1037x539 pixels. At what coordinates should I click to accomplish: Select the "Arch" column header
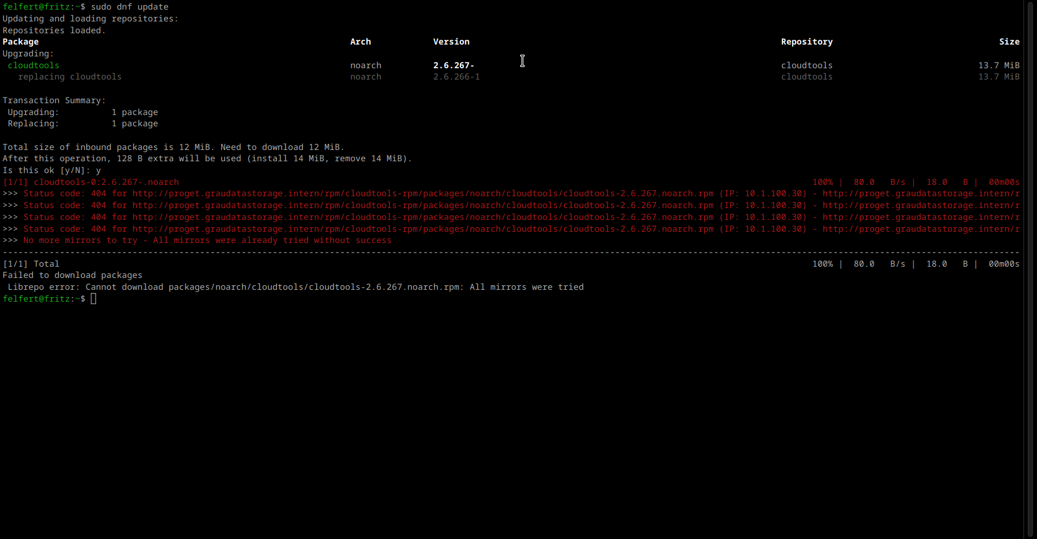pos(361,42)
